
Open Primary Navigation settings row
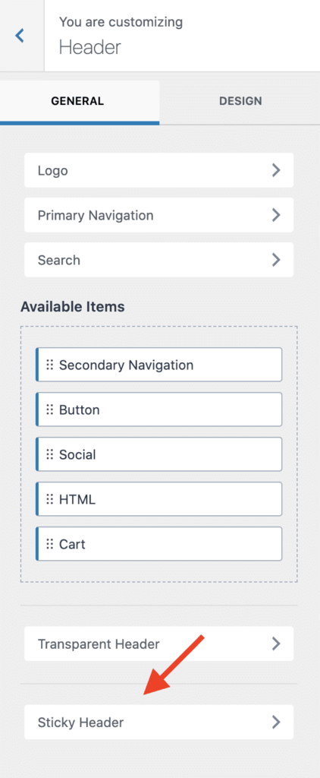(x=159, y=215)
